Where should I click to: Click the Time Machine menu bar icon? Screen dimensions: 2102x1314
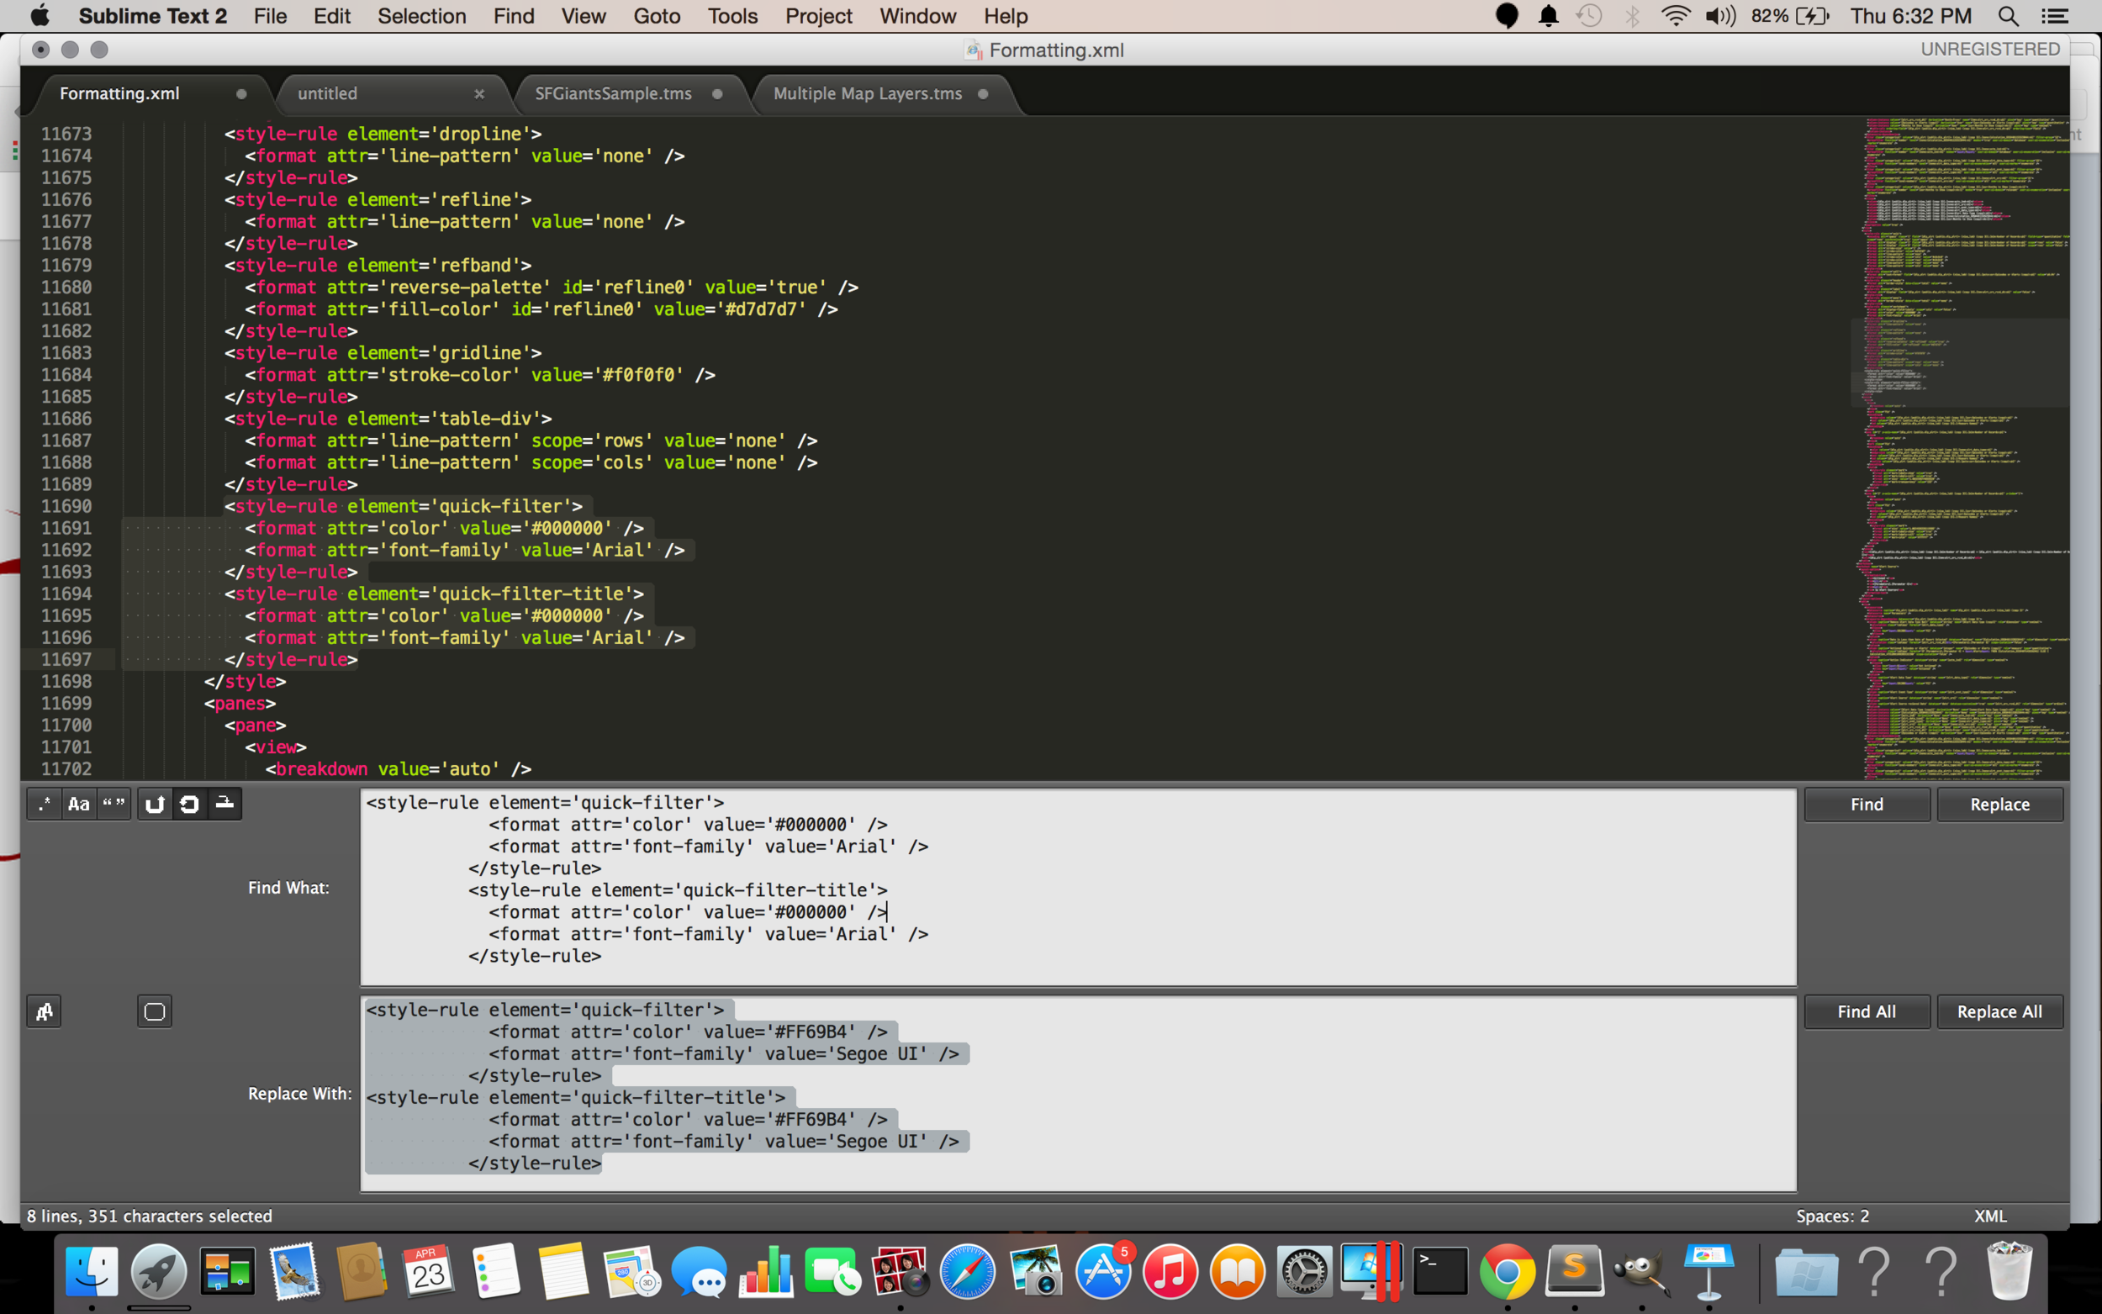point(1589,16)
